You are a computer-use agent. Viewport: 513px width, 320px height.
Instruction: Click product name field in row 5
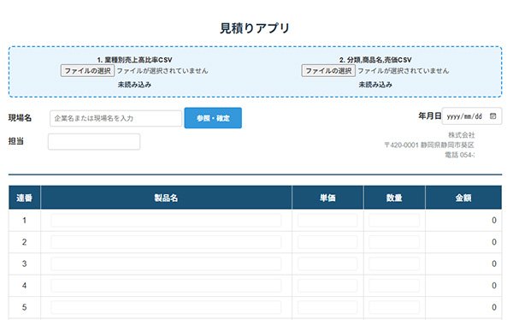point(166,307)
